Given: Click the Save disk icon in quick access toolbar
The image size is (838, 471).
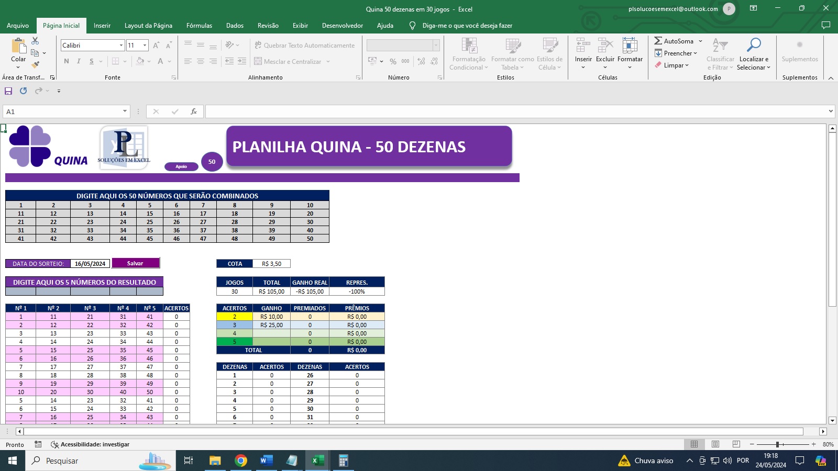Looking at the screenshot, I should click(8, 91).
